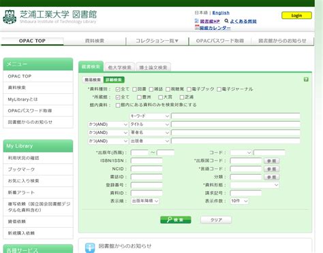
Task: Click the magnifier icon beside よくある質問
Action: click(x=226, y=21)
